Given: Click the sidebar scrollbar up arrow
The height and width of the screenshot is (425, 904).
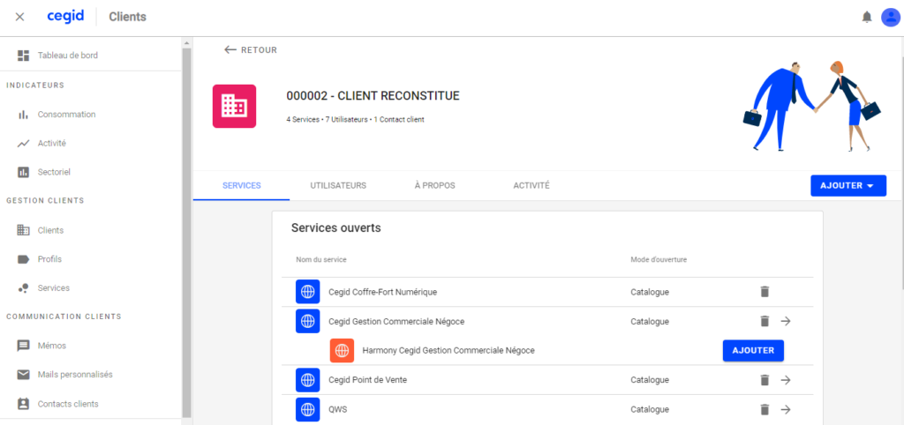Looking at the screenshot, I should [x=187, y=43].
